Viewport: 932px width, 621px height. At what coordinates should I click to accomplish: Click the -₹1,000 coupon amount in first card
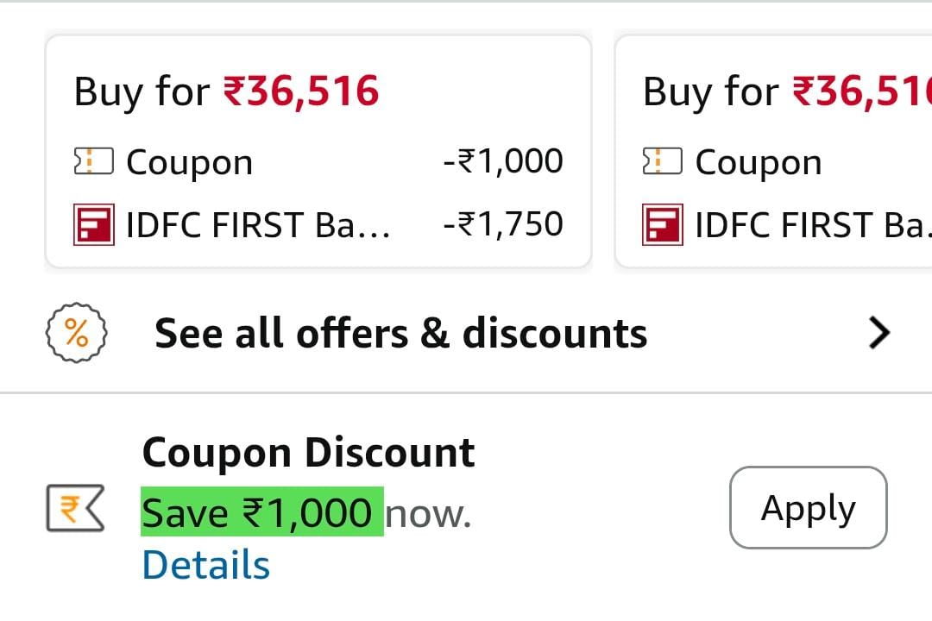pos(502,161)
